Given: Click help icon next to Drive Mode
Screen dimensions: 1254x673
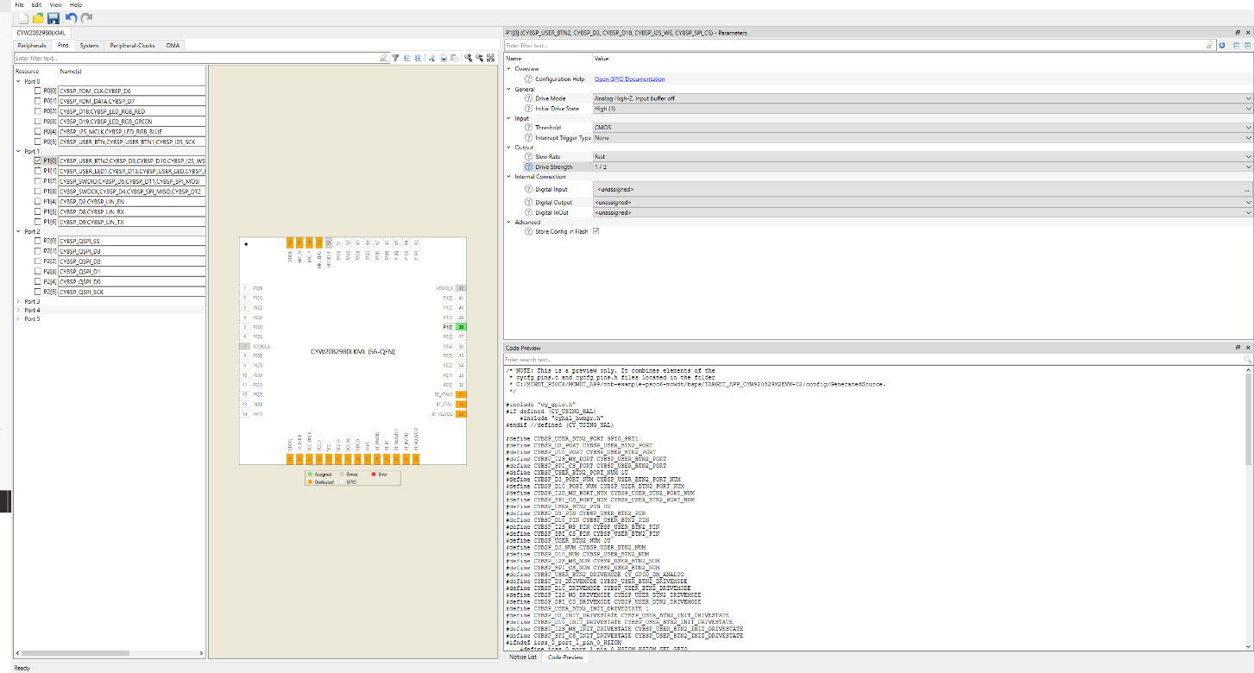Looking at the screenshot, I should [528, 98].
